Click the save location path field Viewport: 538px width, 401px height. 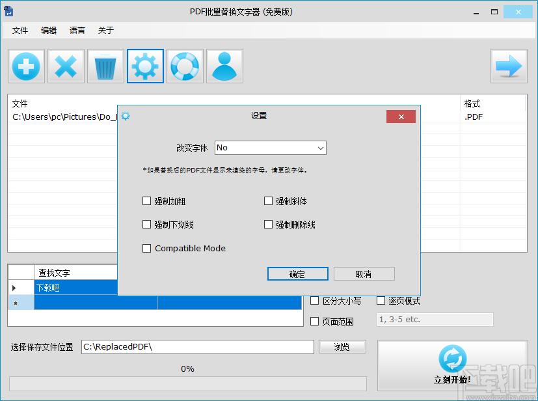click(198, 347)
